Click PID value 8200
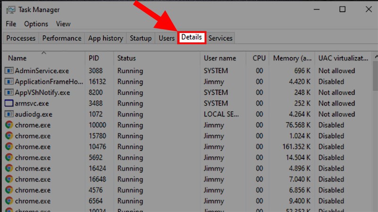This screenshot has height=212, width=378. [x=96, y=92]
